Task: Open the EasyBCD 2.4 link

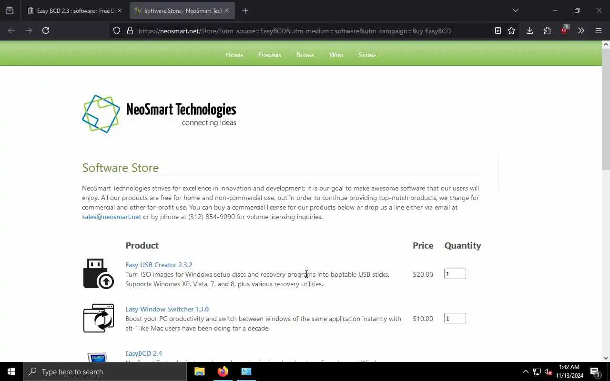Action: pyautogui.click(x=143, y=353)
